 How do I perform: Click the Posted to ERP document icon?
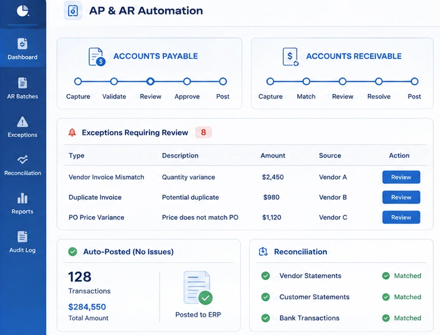198,288
